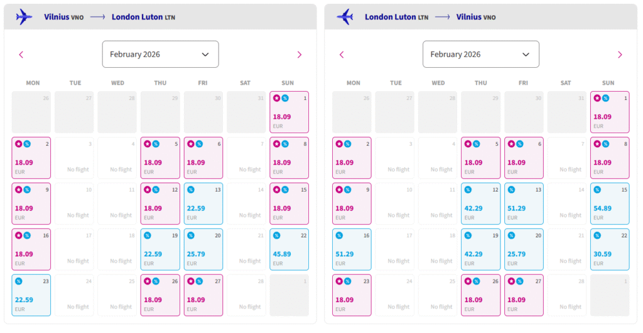The image size is (643, 333).
Task: Select outbound February 22 at 45.89 EUR
Action: point(289,249)
